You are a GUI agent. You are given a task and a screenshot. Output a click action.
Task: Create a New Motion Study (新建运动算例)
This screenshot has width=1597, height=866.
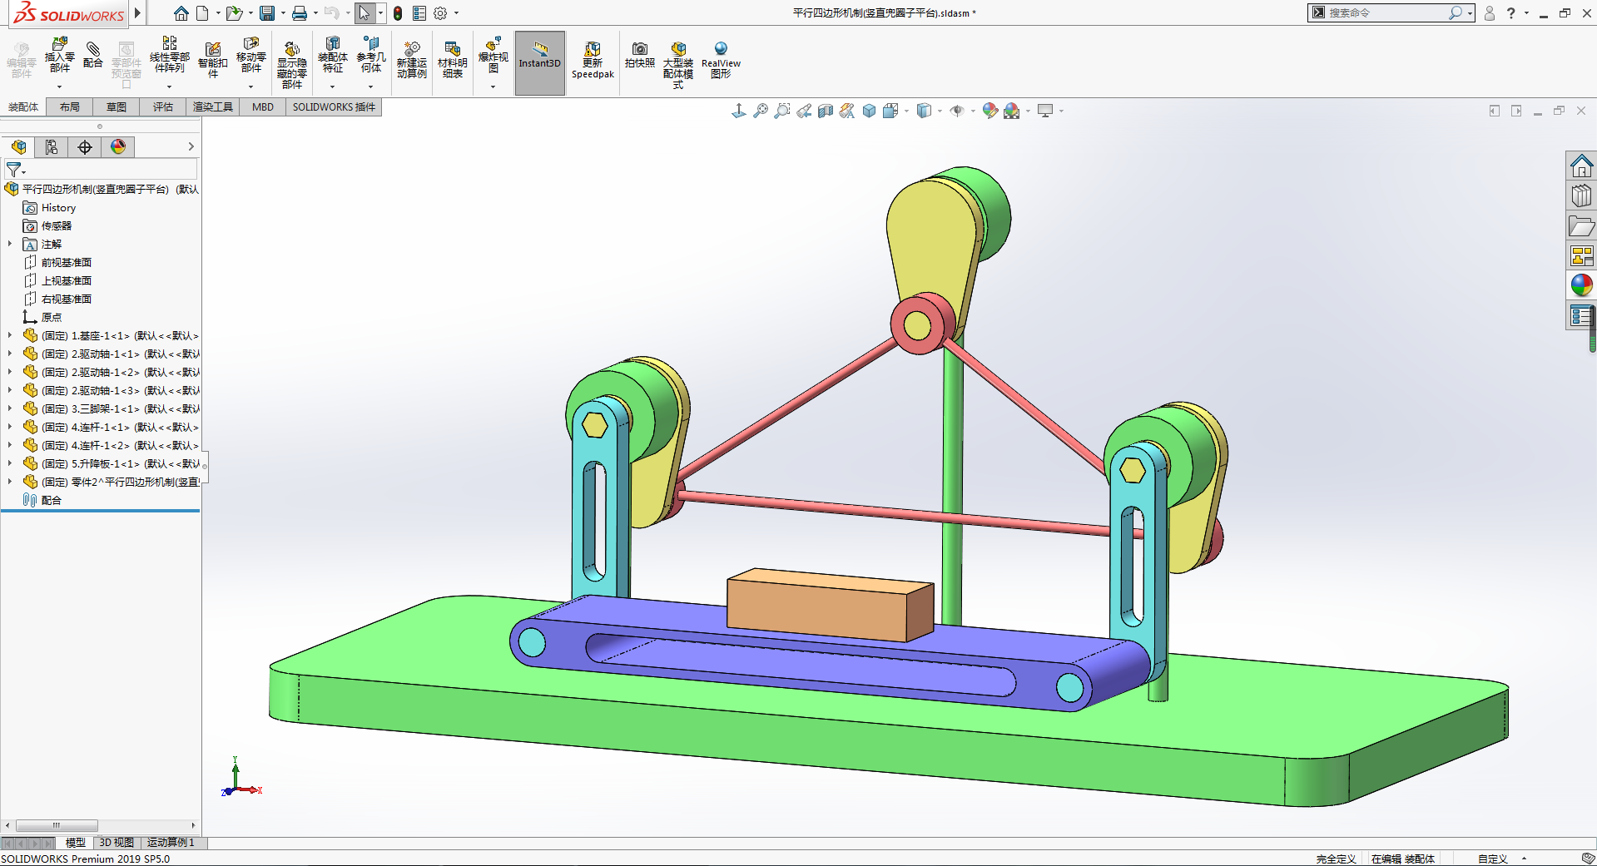411,60
